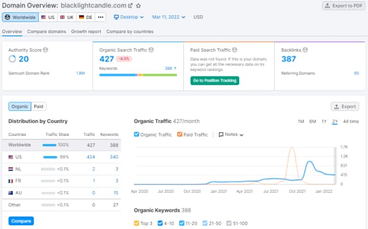Click the US 99% traffic share bar

[50, 157]
